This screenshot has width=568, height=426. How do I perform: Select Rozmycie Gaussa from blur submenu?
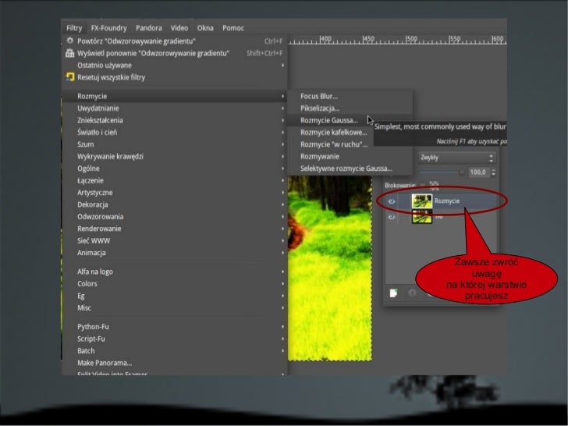coord(329,120)
